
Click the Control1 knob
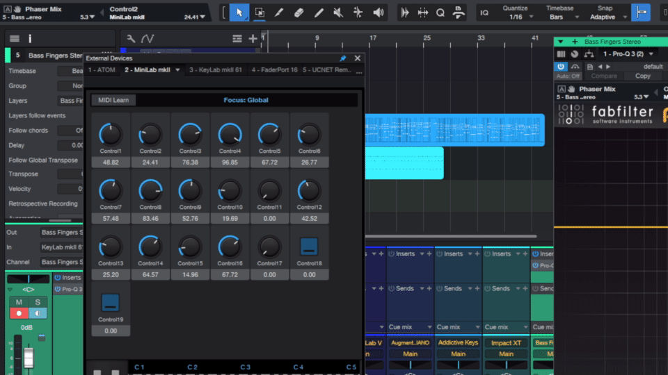point(110,133)
